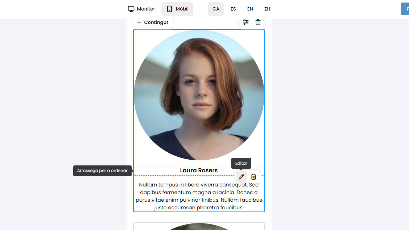Click the Editar pencil icon
The width and height of the screenshot is (409, 230).
241,177
